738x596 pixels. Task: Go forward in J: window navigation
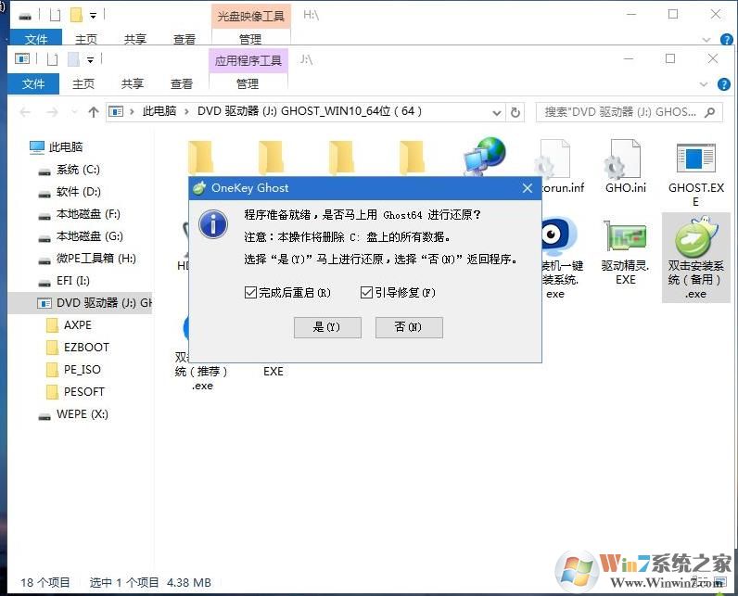click(52, 112)
